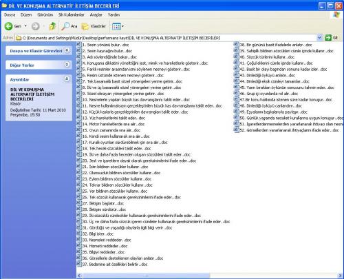Select the doc icon for file 32. Bilgi ister
Screen dimensions: 344x279
coord(79,234)
